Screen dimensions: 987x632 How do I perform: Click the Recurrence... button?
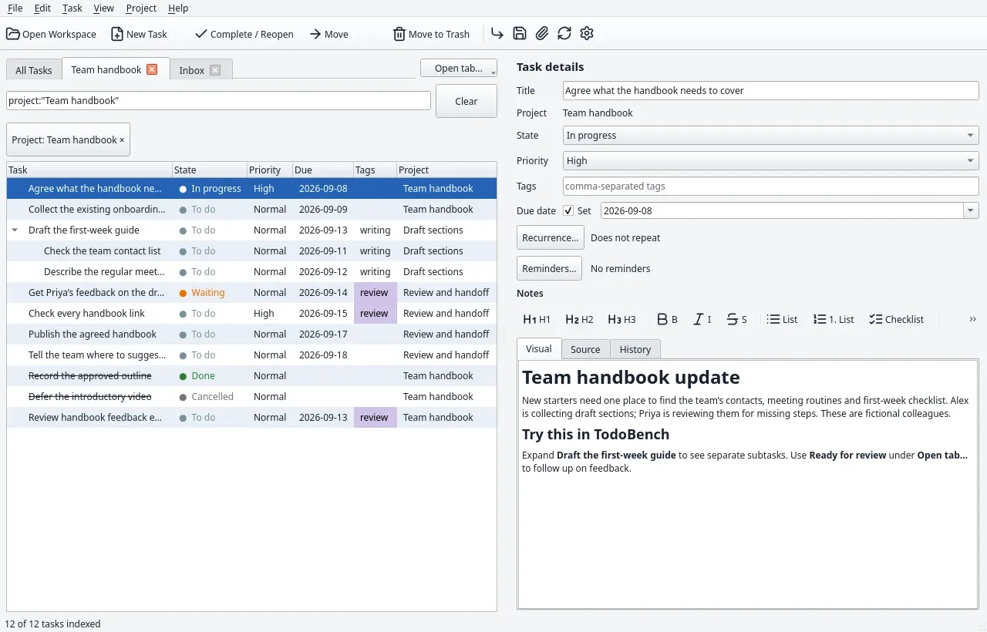click(x=551, y=237)
